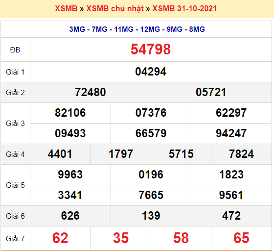Select Giải 5 number 3341
The image size is (274, 251).
[x=70, y=195]
